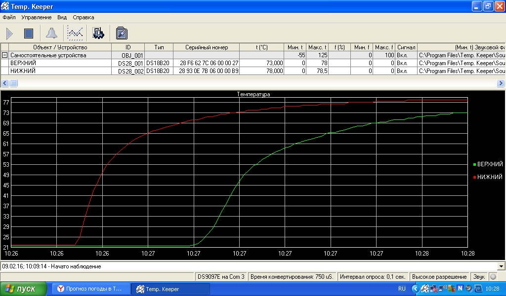Click the taskbar clock showing 10:28
This screenshot has width=506, height=296.
pyautogui.click(x=492, y=289)
